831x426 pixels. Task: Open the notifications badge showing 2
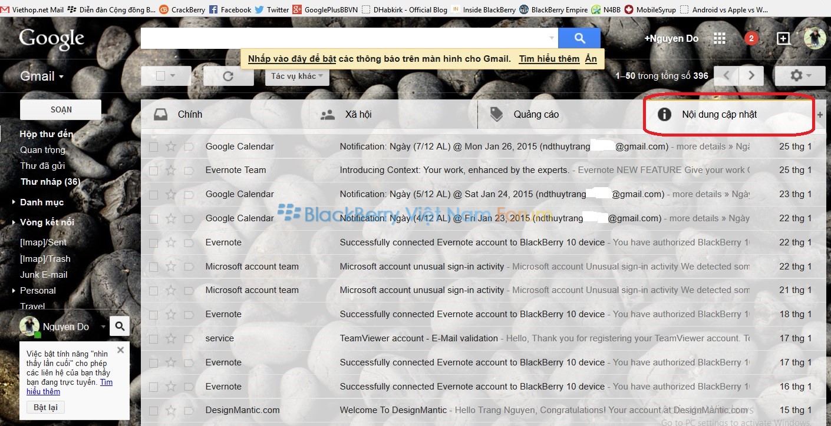pos(751,38)
